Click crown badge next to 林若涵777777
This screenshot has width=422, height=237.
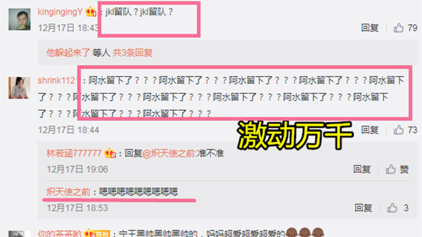click(x=110, y=153)
